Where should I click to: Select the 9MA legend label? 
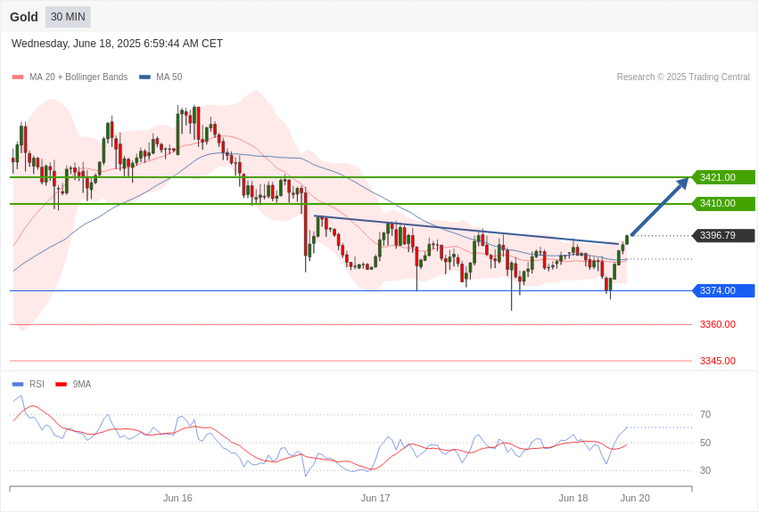[x=82, y=384]
